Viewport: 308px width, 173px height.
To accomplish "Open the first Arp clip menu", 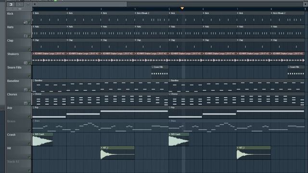I will [34, 108].
